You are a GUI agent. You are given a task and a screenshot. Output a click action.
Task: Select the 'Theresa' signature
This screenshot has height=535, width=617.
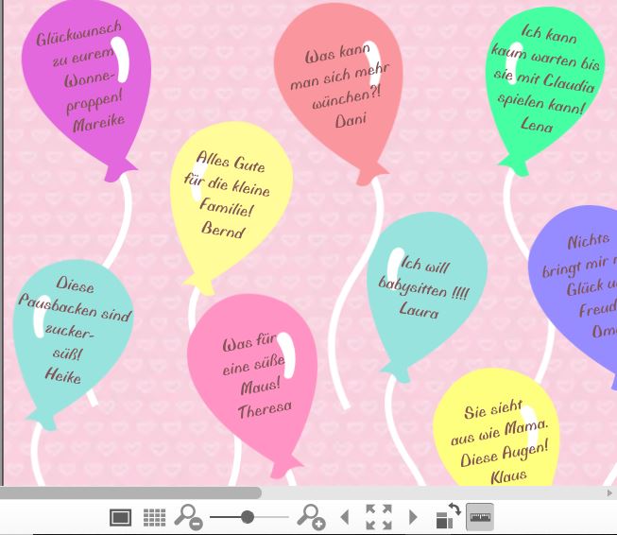(x=265, y=410)
